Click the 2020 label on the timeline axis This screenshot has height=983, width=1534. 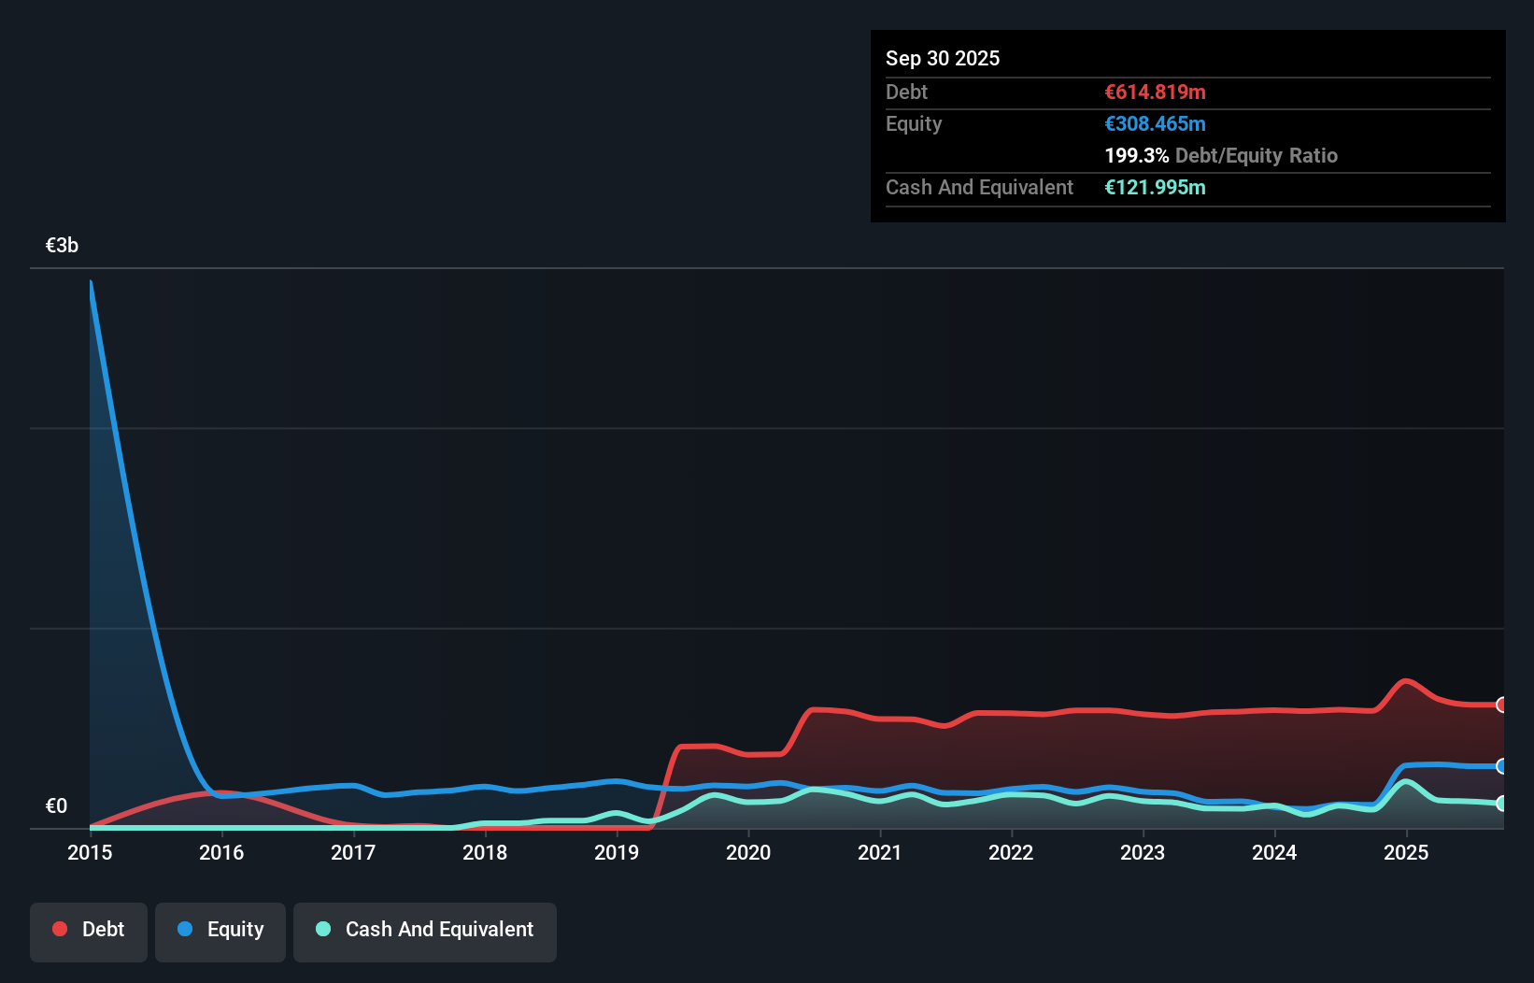click(748, 852)
